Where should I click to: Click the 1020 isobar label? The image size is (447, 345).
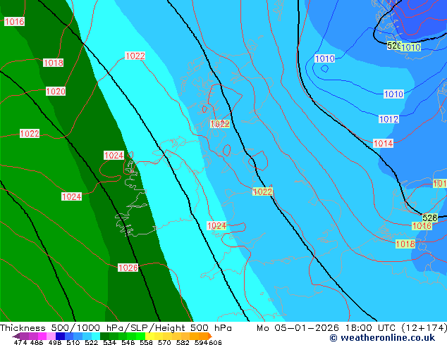(x=56, y=92)
